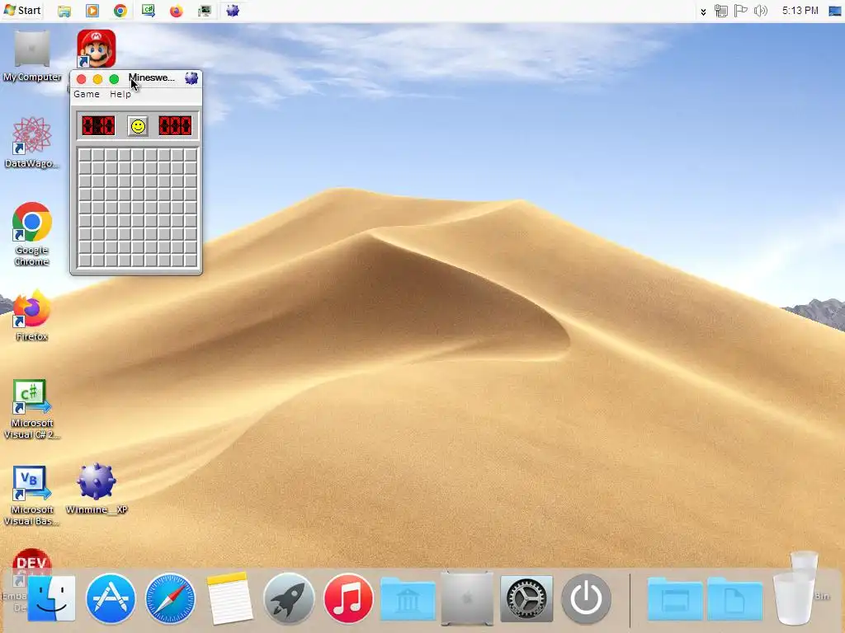Viewport: 845px width, 633px height.
Task: Select the Google Chrome desktop shortcut
Action: click(32, 234)
